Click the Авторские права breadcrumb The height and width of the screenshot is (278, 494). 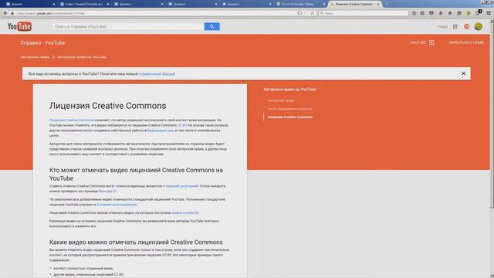point(35,57)
